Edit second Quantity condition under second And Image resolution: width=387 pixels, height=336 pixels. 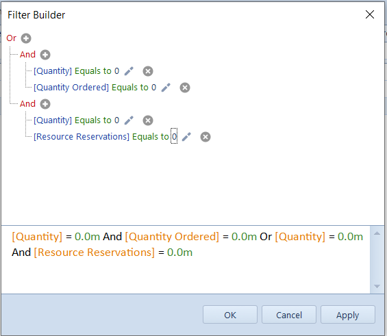pyautogui.click(x=129, y=120)
